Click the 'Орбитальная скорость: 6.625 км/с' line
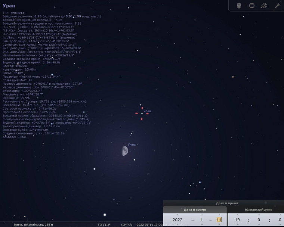The height and width of the screenshot is (227, 284). pos(29,112)
